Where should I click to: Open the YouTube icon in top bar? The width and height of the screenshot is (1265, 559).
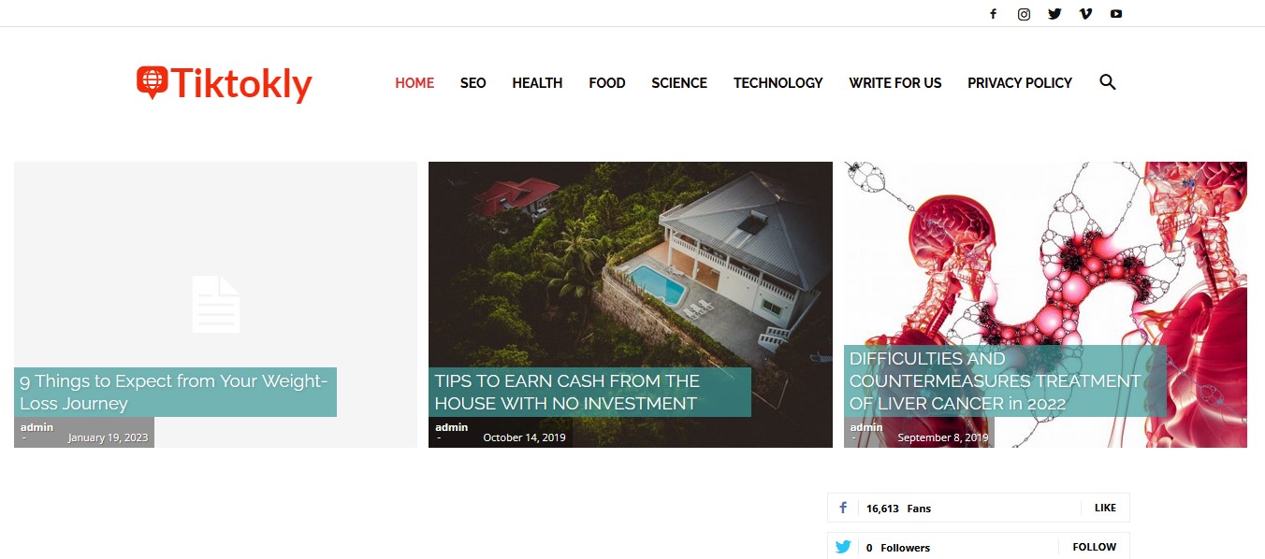click(1116, 14)
